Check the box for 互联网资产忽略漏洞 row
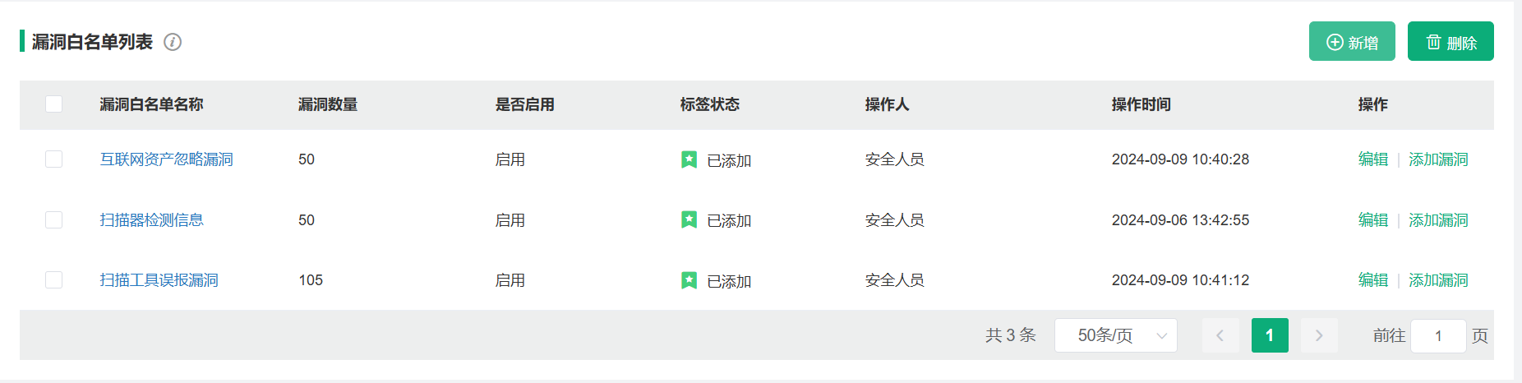Image resolution: width=1522 pixels, height=383 pixels. click(x=54, y=159)
